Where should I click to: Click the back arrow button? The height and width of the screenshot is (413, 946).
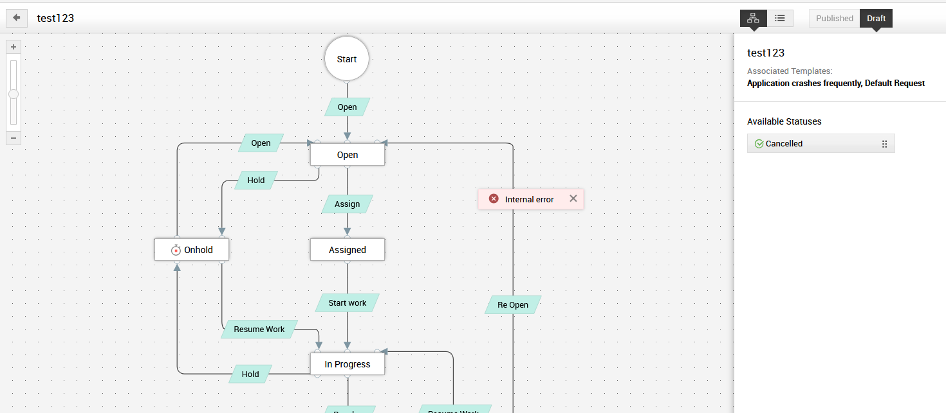click(x=17, y=18)
